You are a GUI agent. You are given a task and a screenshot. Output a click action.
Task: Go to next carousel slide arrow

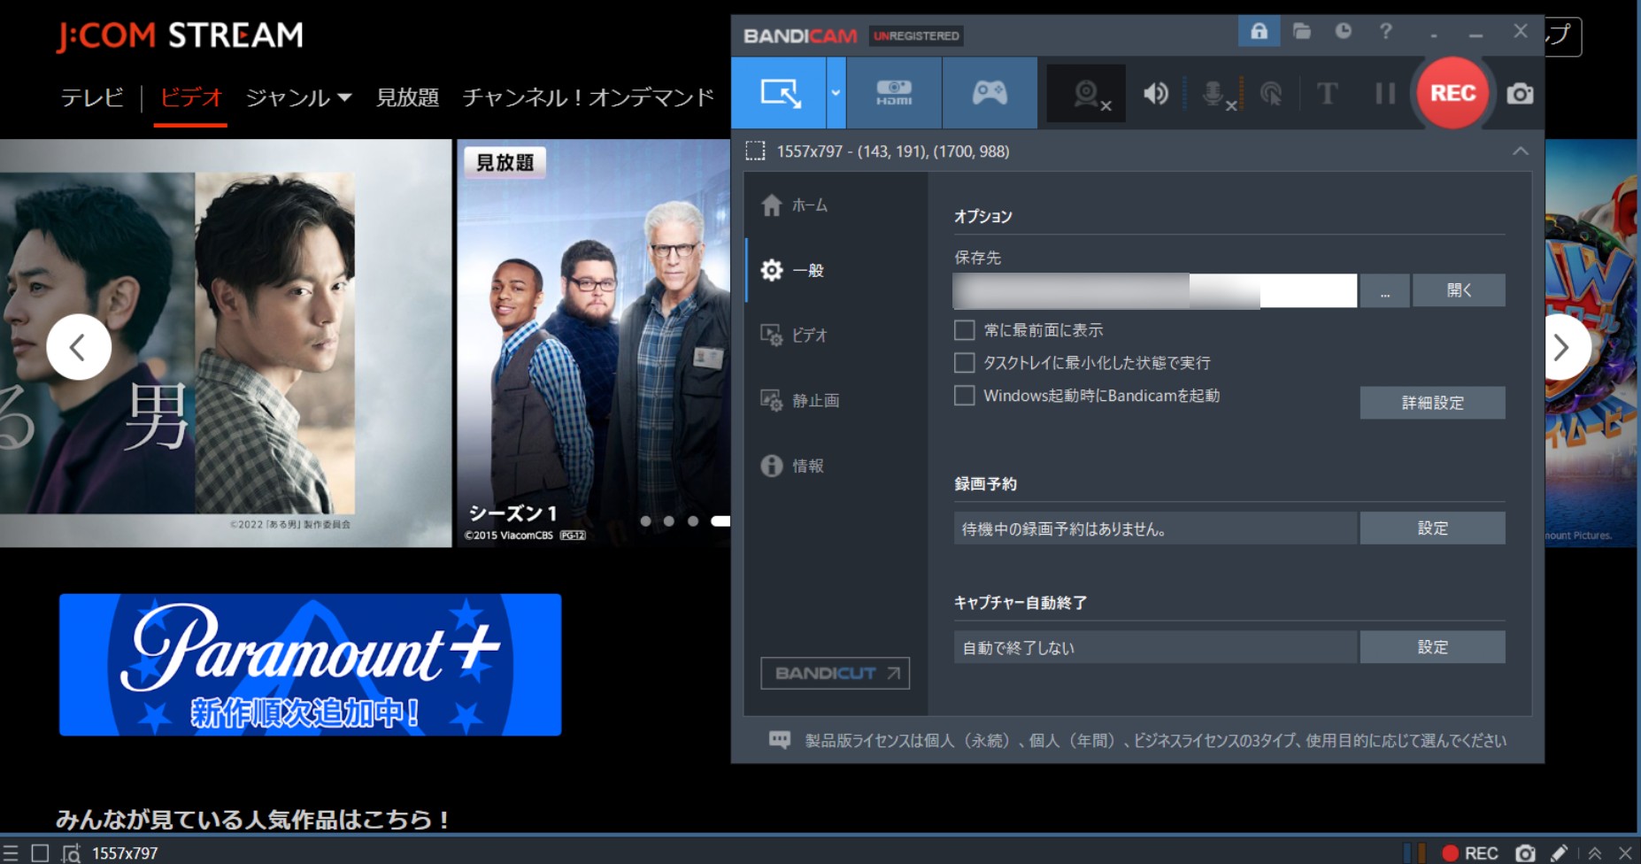pyautogui.click(x=1562, y=347)
